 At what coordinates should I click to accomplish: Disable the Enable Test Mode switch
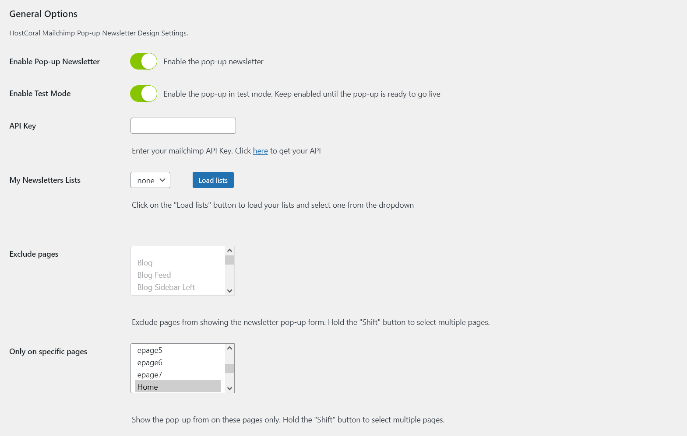tap(144, 94)
